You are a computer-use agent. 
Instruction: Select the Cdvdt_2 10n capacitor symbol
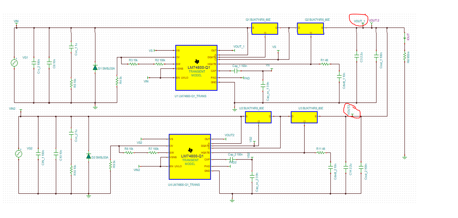tap(330, 168)
